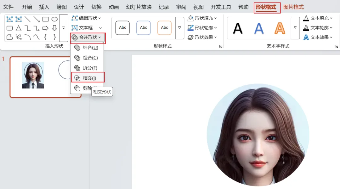
Task: Switch to the 帮助 tab
Action: pos(243,7)
